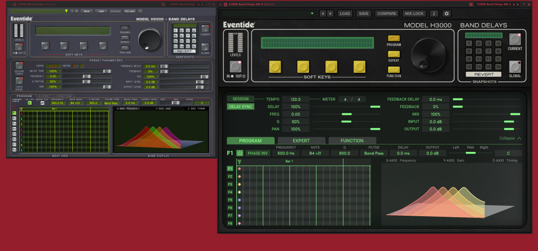Click the large data wheel knob in Mk II

pyautogui.click(x=429, y=55)
